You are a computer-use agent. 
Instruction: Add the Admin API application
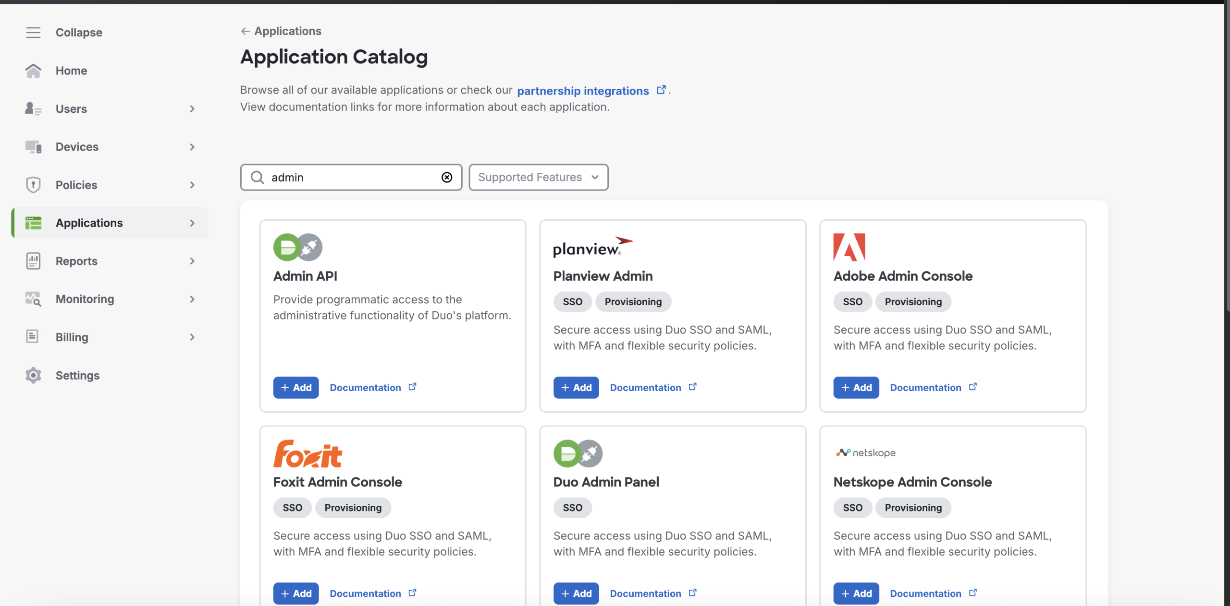coord(296,388)
